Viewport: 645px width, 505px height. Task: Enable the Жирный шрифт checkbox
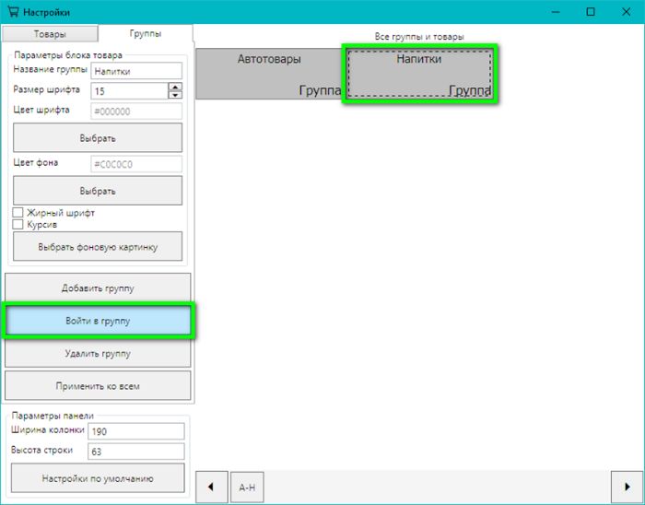pos(18,213)
